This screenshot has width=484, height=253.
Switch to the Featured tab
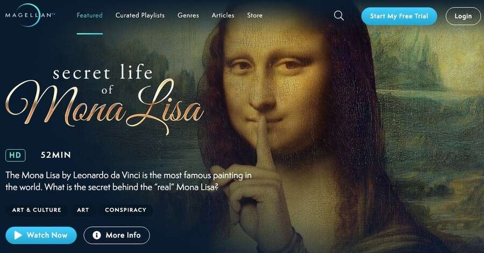click(89, 15)
